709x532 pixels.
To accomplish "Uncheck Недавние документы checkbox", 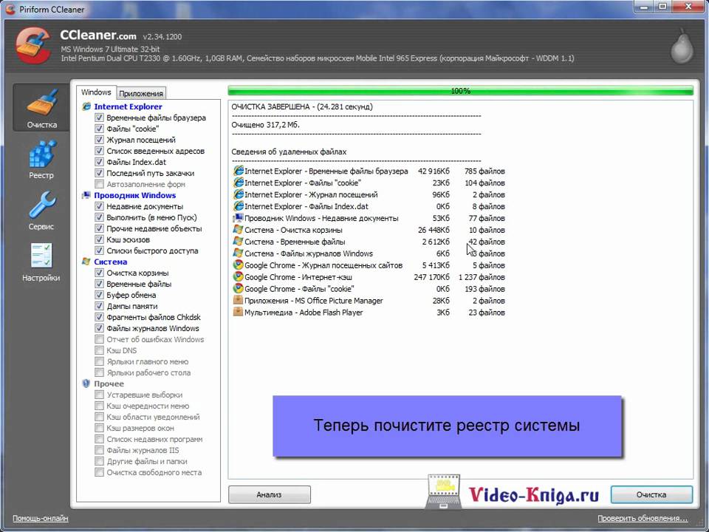I will click(99, 206).
